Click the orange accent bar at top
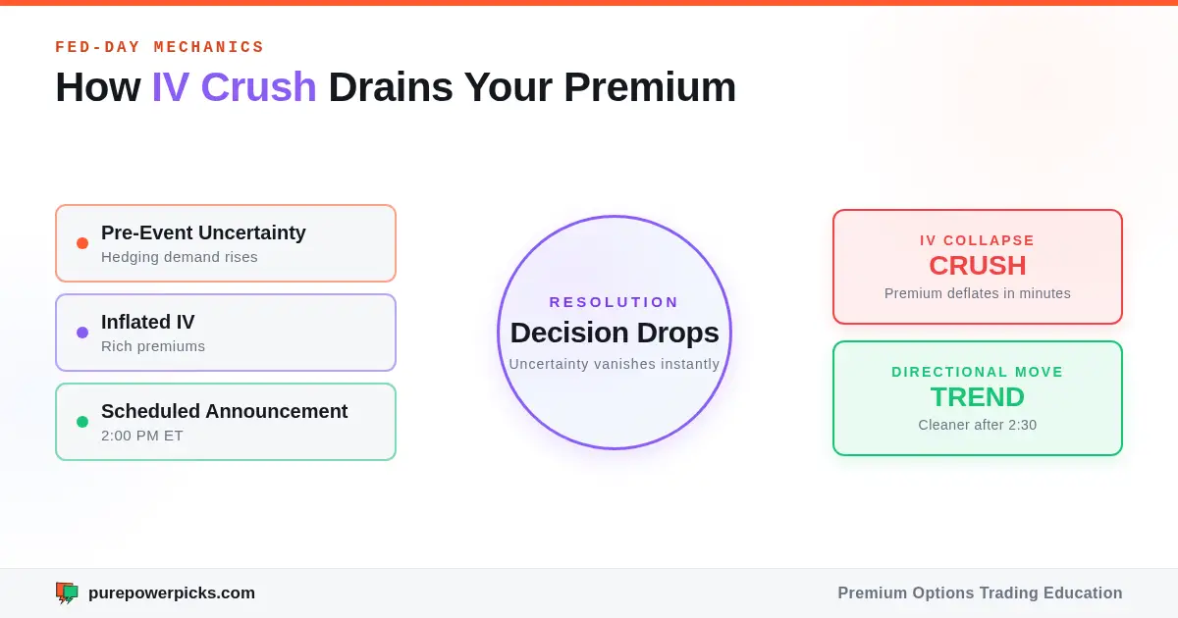This screenshot has width=1178, height=618. point(589,3)
